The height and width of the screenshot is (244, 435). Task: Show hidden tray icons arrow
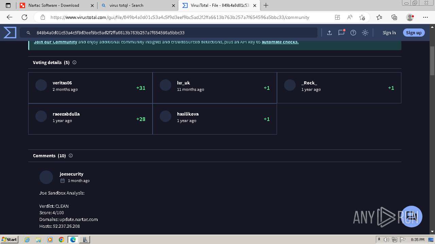click(379, 240)
